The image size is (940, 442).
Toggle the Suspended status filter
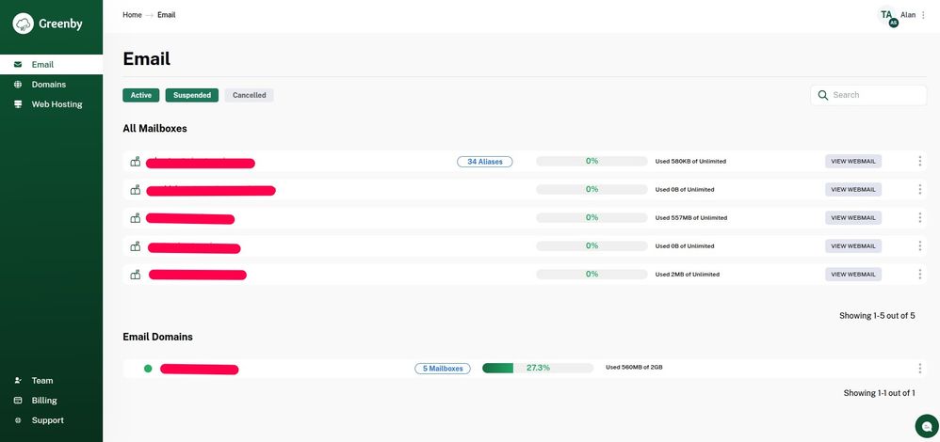pyautogui.click(x=192, y=95)
